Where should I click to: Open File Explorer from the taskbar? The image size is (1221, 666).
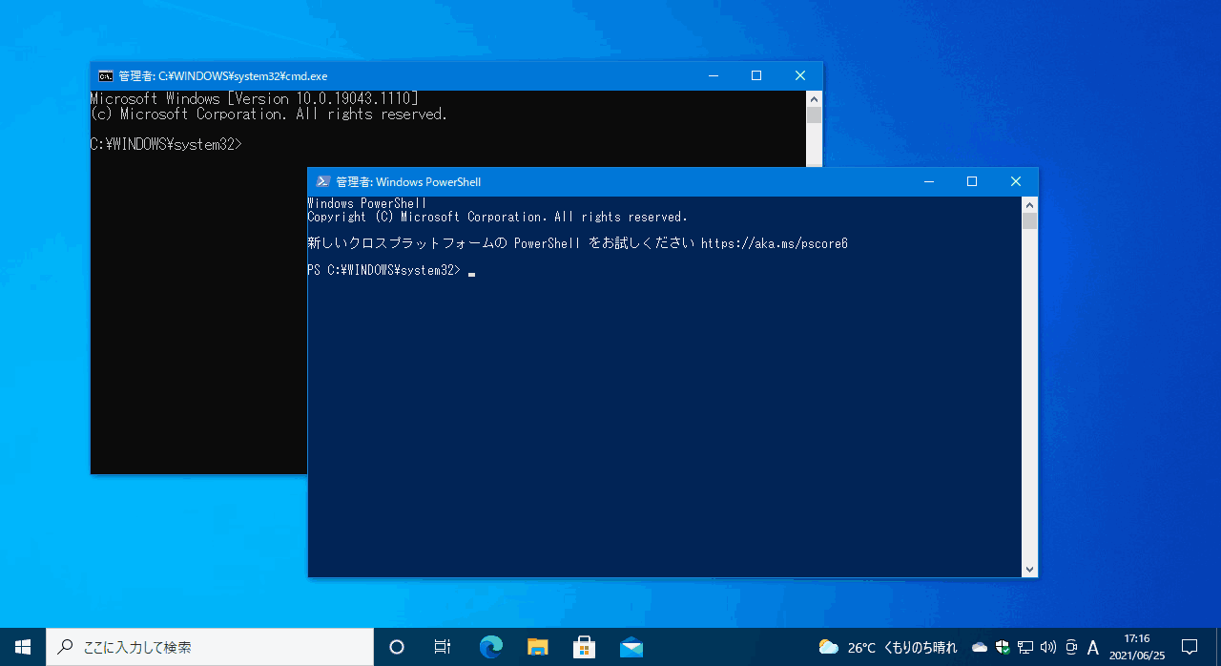click(537, 647)
